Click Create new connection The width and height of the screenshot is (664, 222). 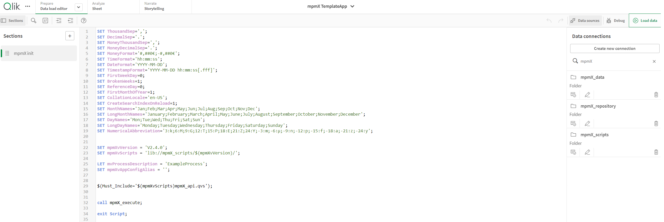click(x=615, y=49)
